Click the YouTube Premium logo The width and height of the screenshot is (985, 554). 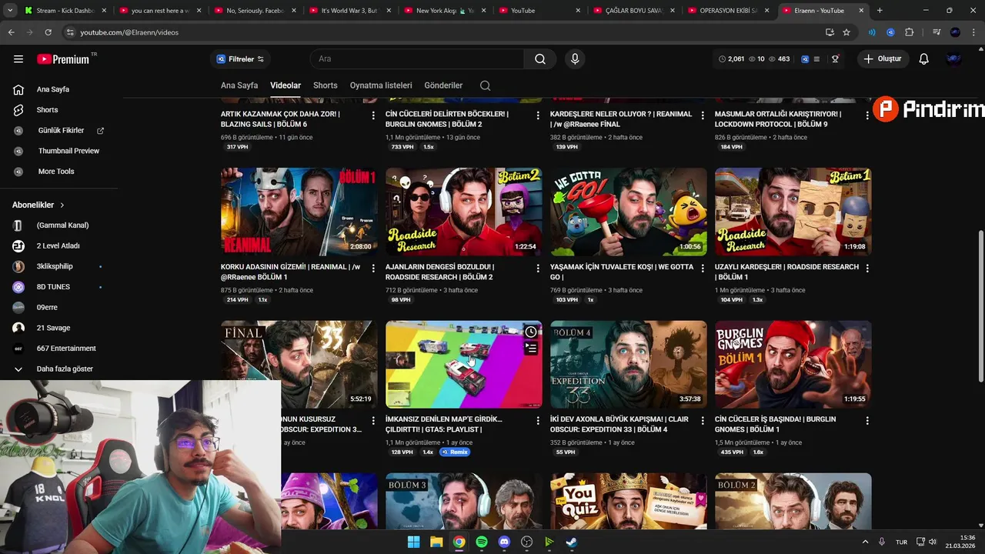[62, 58]
